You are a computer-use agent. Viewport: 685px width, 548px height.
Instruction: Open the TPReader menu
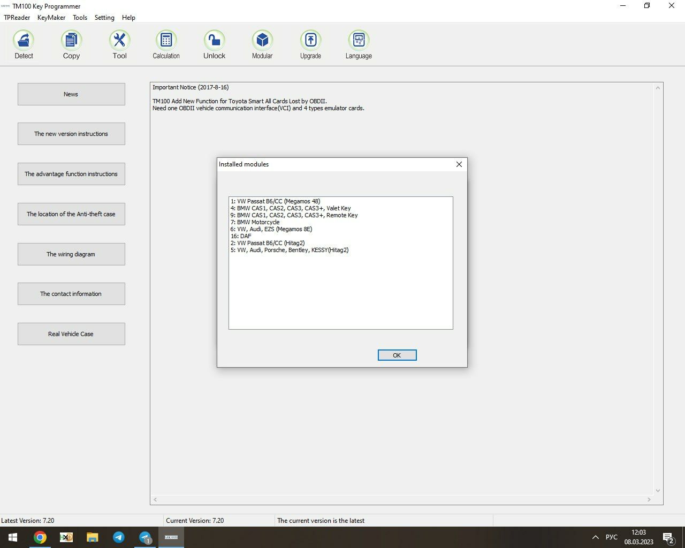[17, 18]
